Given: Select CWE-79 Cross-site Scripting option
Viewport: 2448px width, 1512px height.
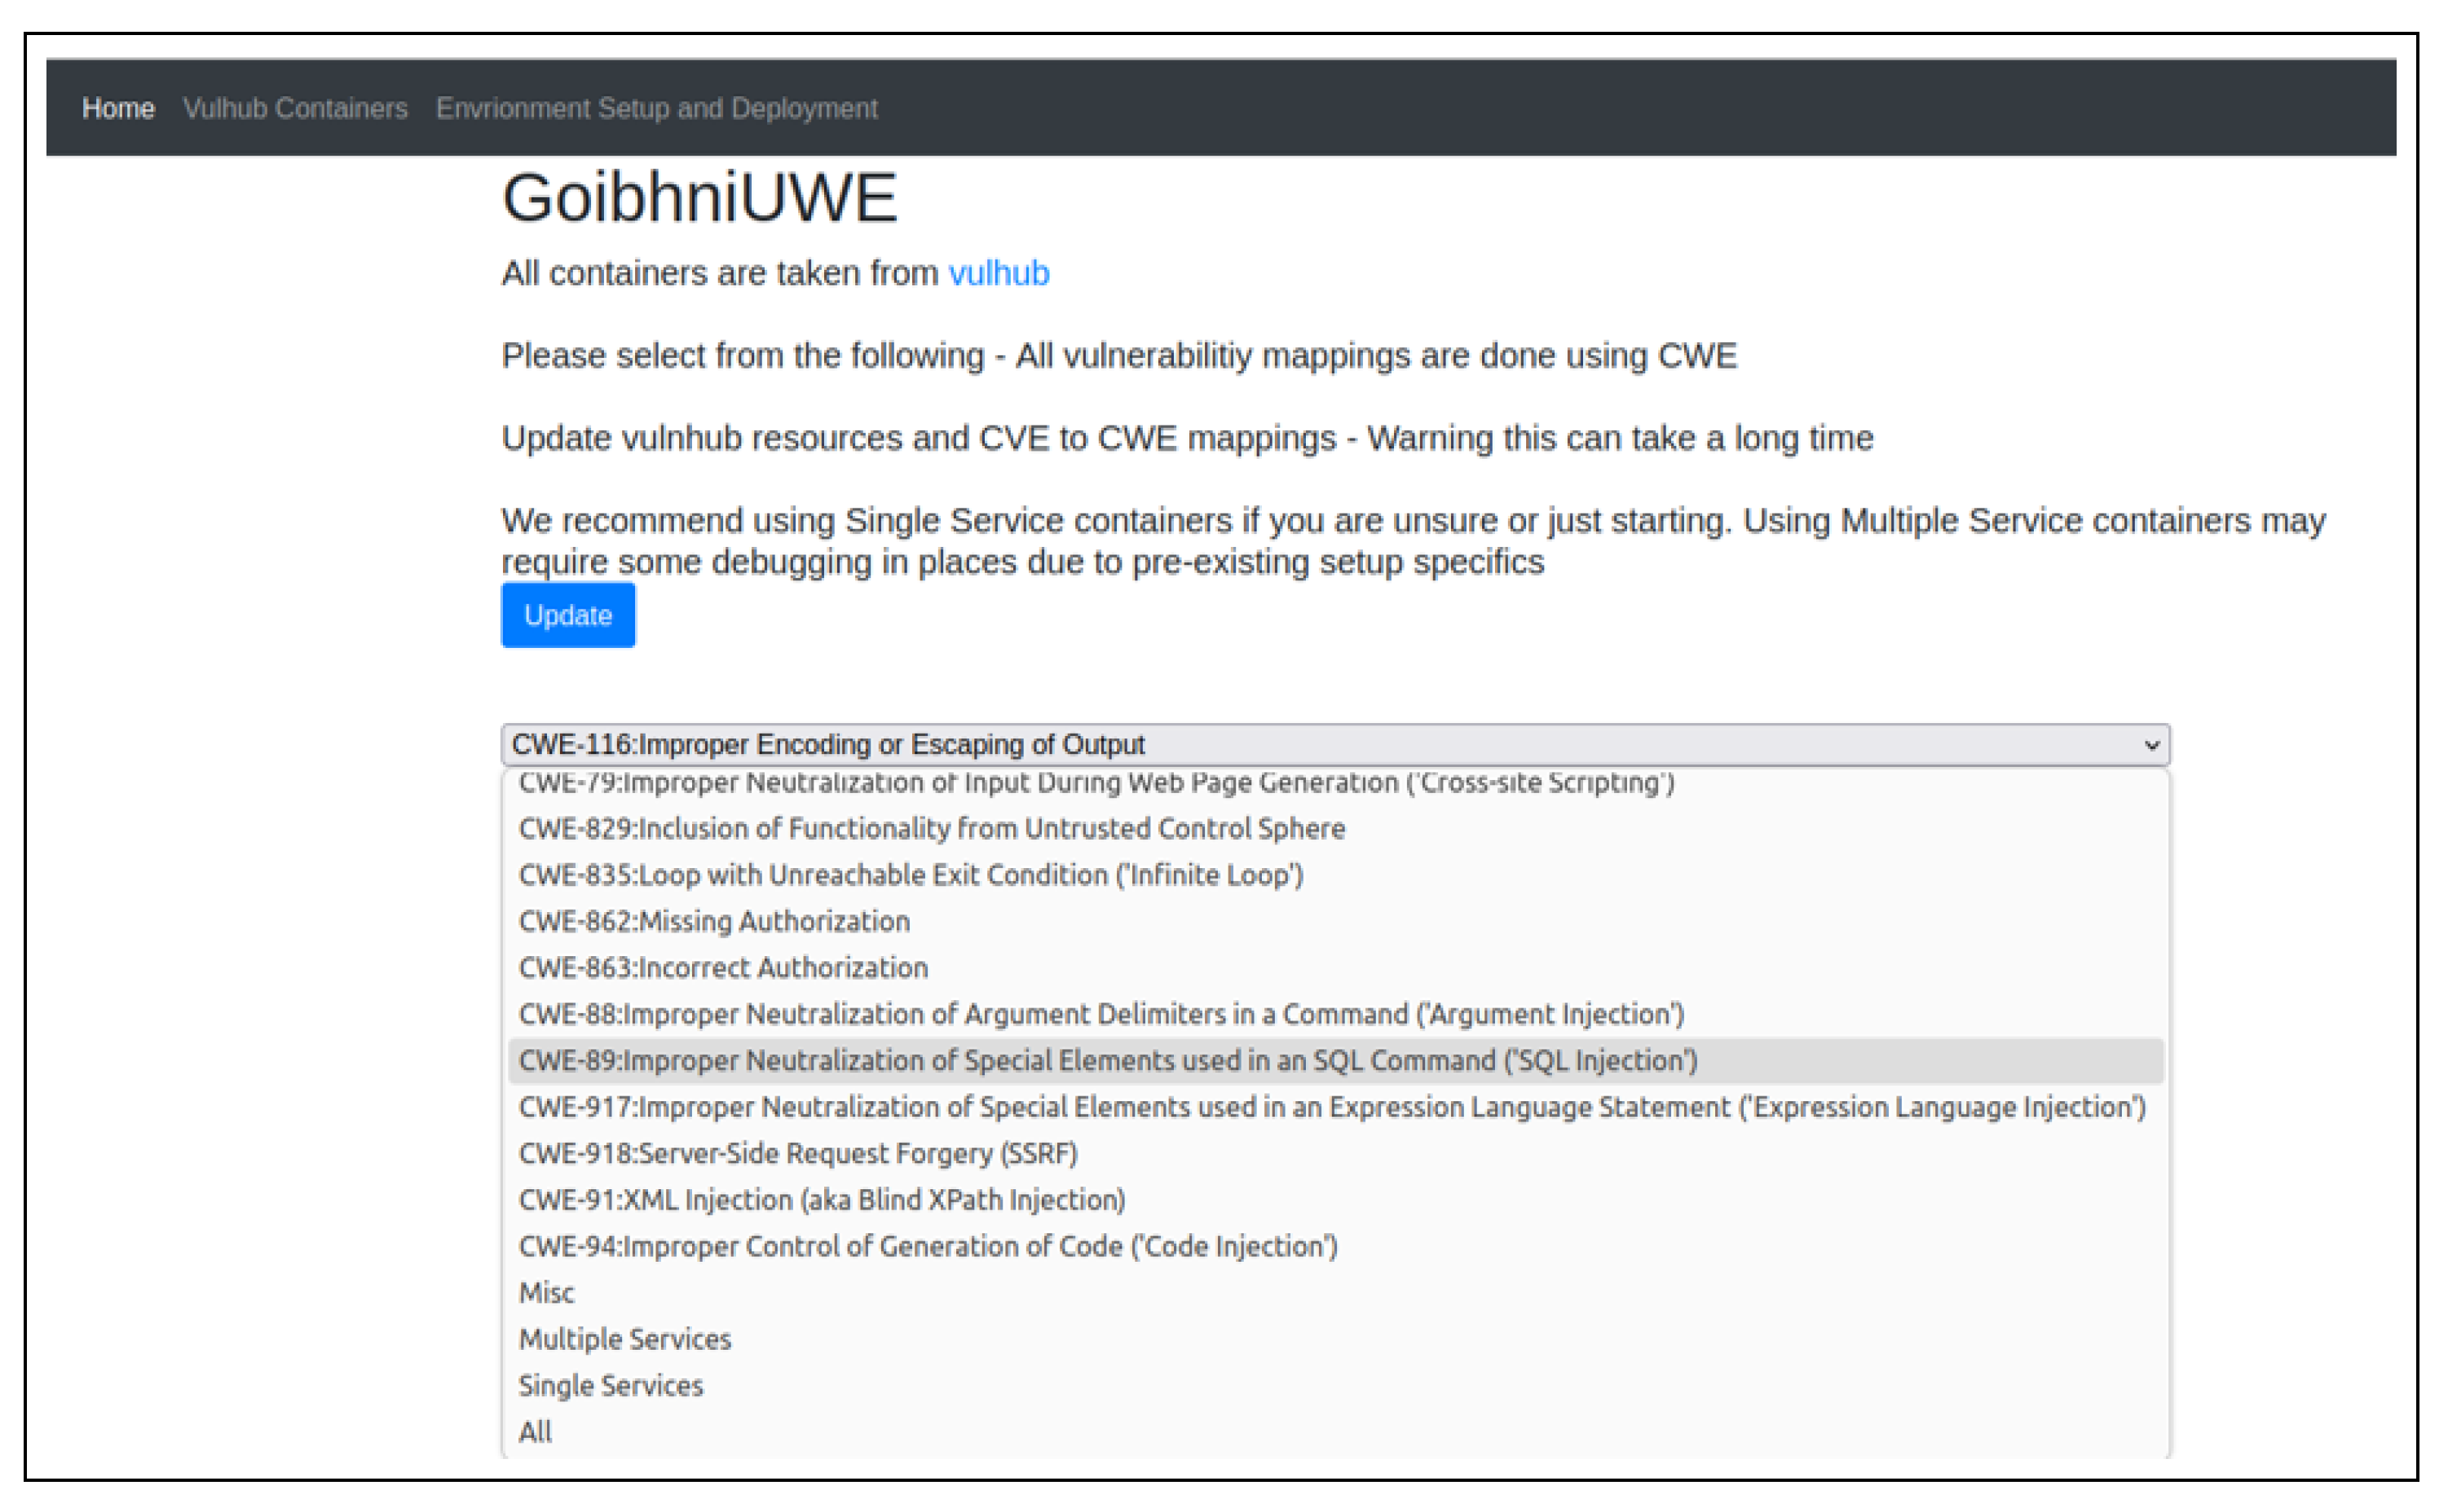Looking at the screenshot, I should (x=1095, y=783).
